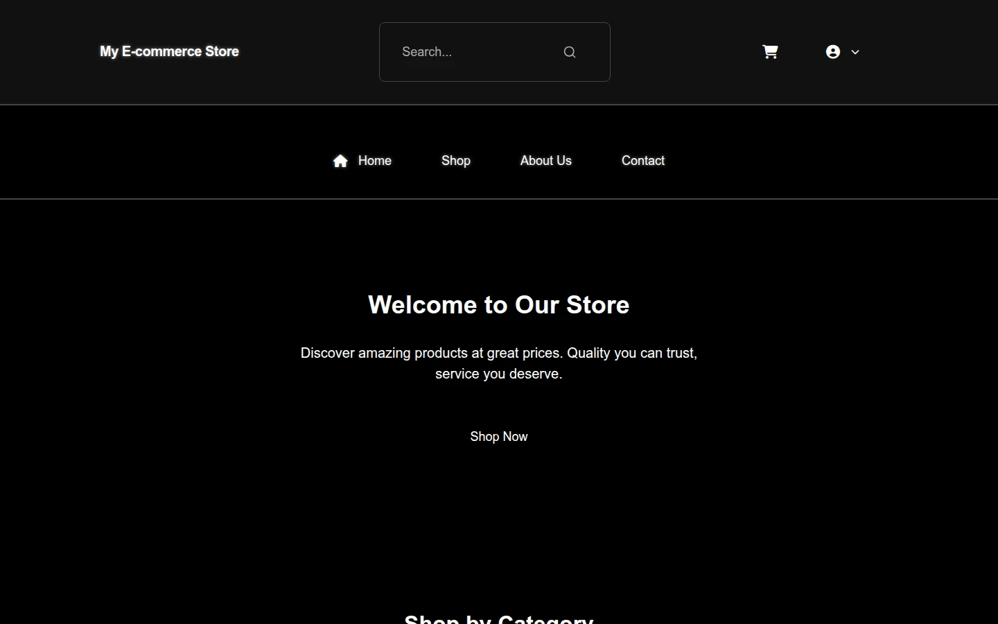Click the 'Discover amazing products' paragraph
The width and height of the screenshot is (998, 624).
click(x=499, y=363)
